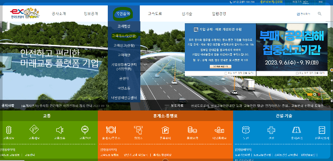Select 고객의소리(민원) in the dropdown menu
Image resolution: width=333 pixels, height=161 pixels.
click(x=124, y=36)
